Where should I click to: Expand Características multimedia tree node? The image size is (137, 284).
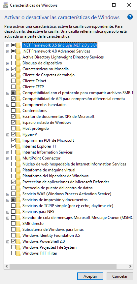(8, 70)
